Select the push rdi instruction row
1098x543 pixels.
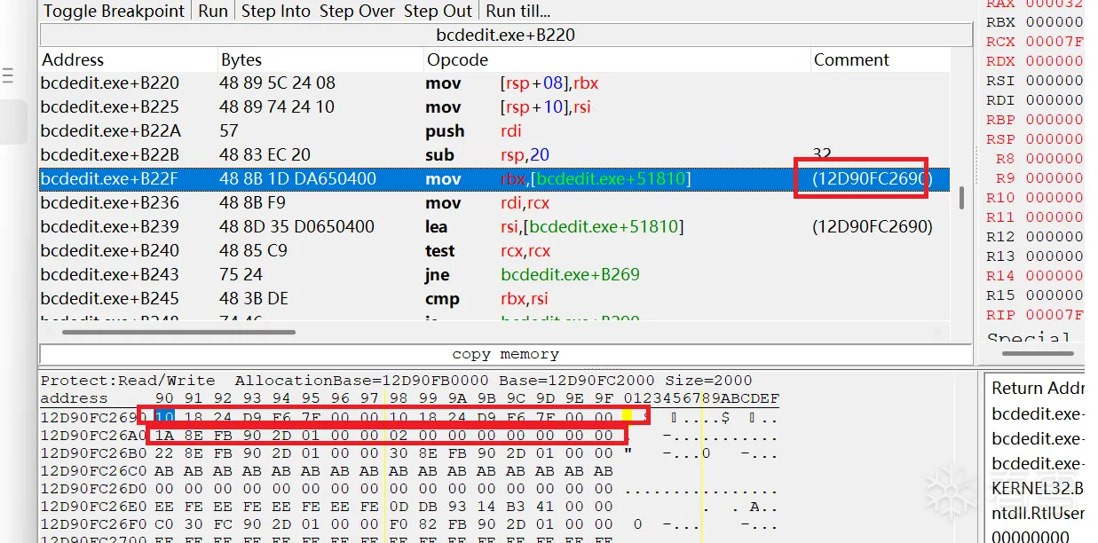(495, 131)
